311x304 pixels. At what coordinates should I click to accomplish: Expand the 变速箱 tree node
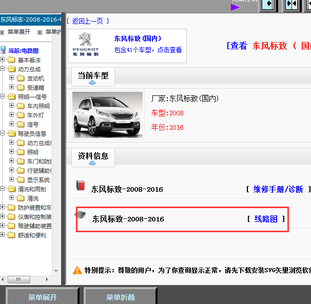point(11,87)
